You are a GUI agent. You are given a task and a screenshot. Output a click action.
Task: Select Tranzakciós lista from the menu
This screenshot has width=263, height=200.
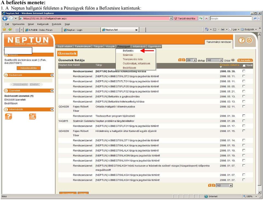pos(133,59)
